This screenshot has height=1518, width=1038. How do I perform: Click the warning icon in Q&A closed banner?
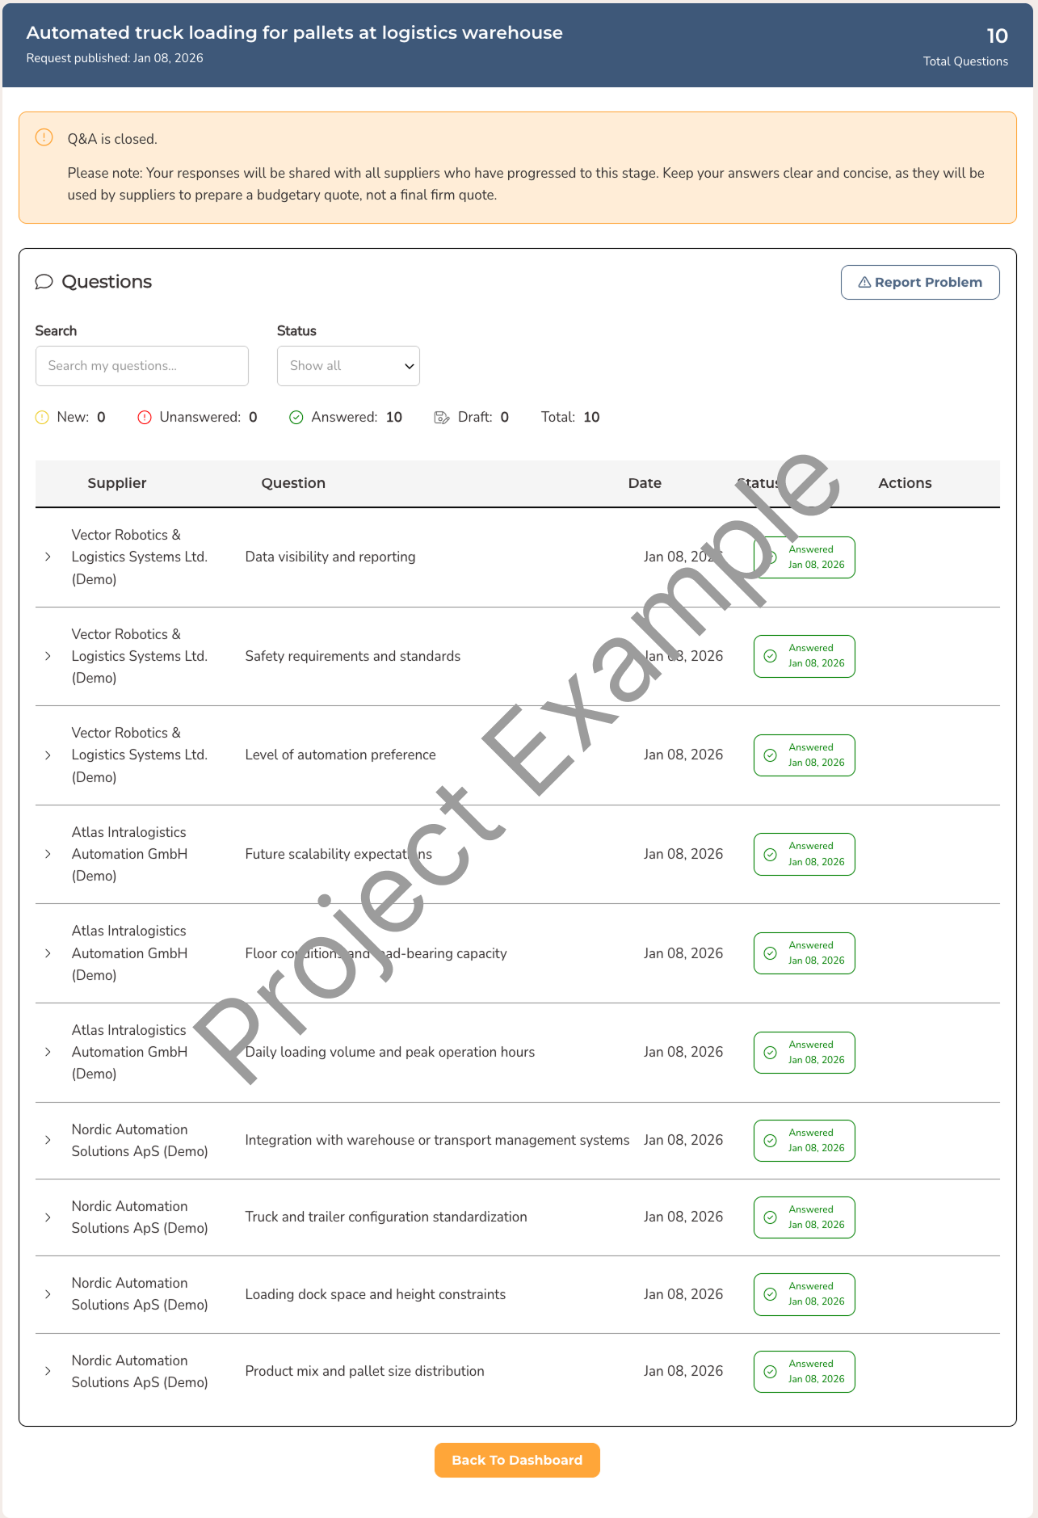coord(44,138)
